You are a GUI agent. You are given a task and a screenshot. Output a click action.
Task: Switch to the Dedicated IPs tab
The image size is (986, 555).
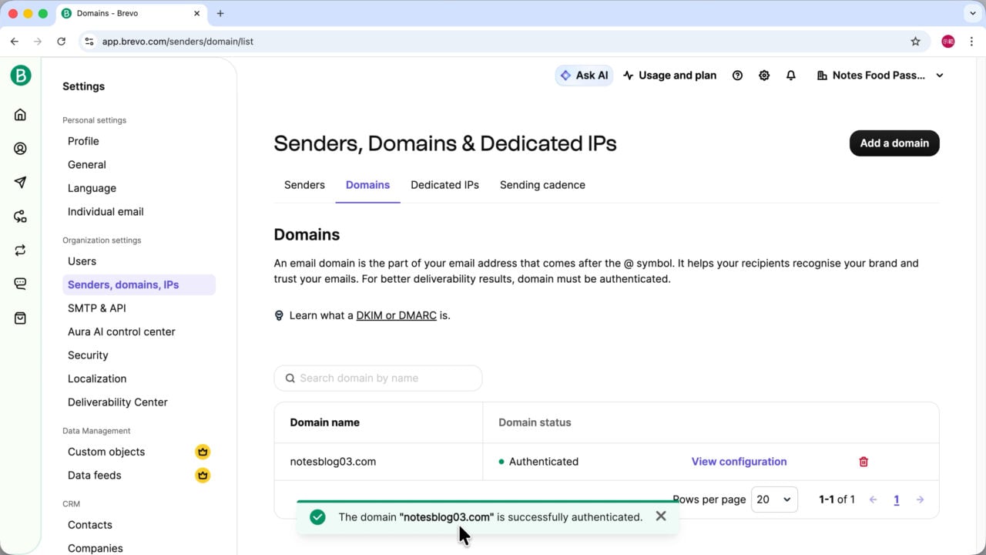[x=444, y=185]
